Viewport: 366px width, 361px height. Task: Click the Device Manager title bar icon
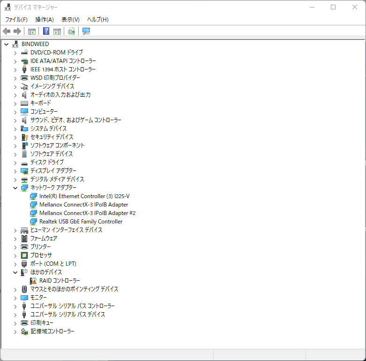click(x=7, y=7)
